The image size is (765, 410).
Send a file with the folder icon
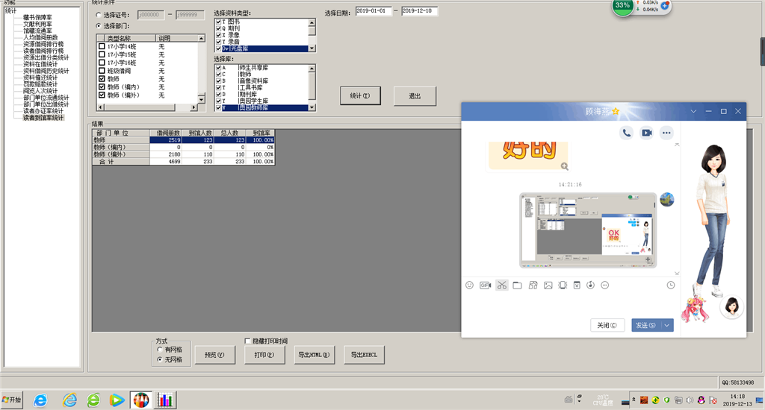click(x=517, y=286)
